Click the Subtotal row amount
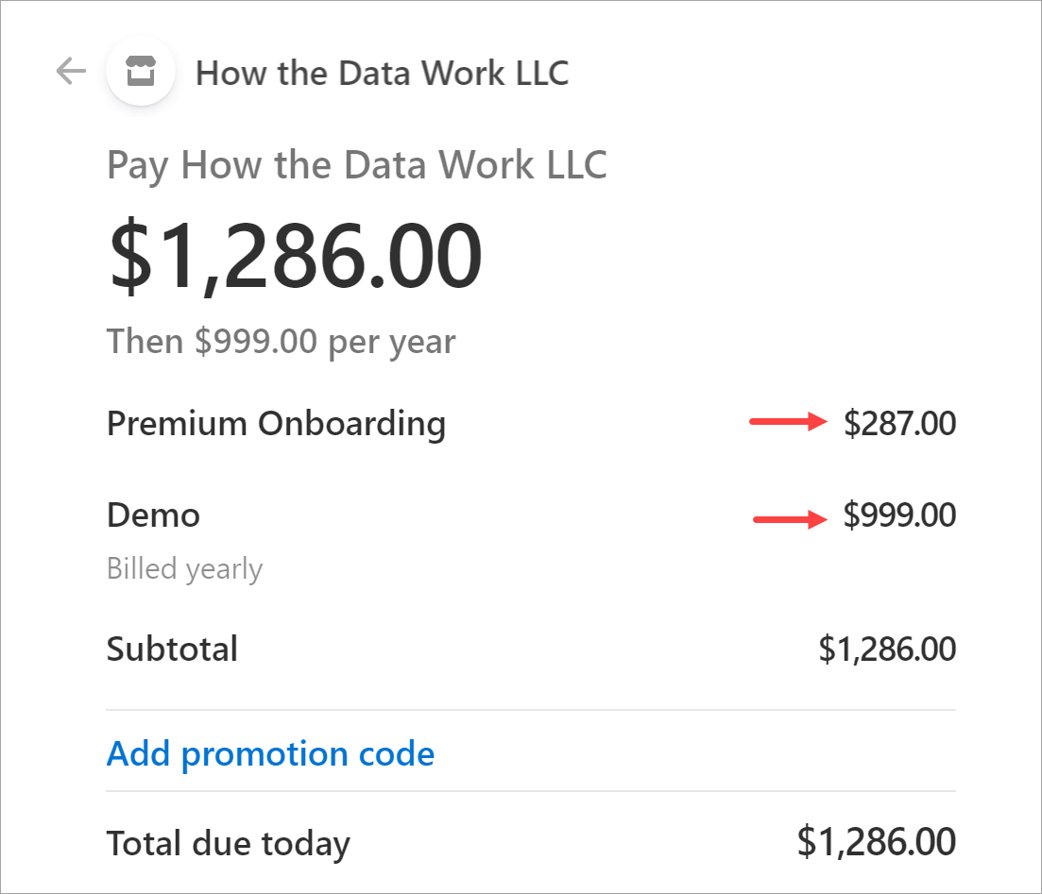The height and width of the screenshot is (894, 1042). point(886,649)
